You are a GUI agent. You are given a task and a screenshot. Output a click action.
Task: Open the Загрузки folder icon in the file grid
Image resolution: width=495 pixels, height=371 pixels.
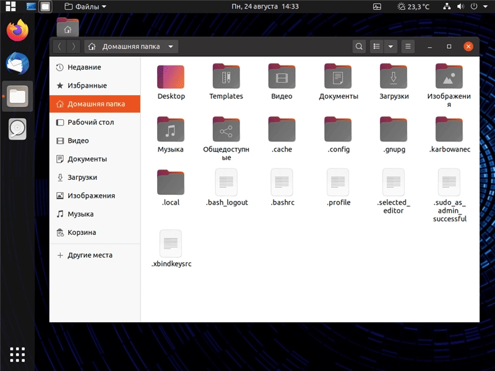coord(394,76)
